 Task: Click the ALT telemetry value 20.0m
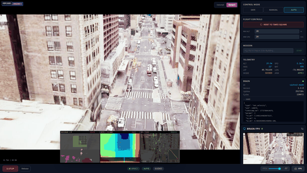pos(269,63)
